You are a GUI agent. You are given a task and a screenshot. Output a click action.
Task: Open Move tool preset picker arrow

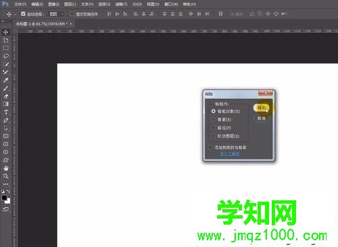[15, 14]
